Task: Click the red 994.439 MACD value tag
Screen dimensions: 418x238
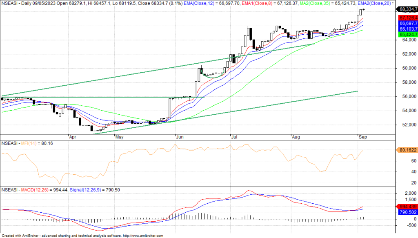Action: coord(406,207)
